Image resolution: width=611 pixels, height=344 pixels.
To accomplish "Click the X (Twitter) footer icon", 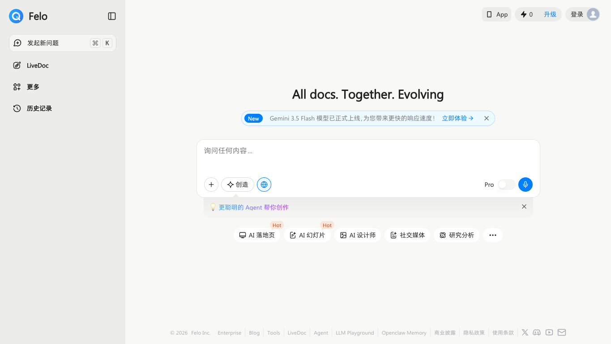I will coord(525,332).
